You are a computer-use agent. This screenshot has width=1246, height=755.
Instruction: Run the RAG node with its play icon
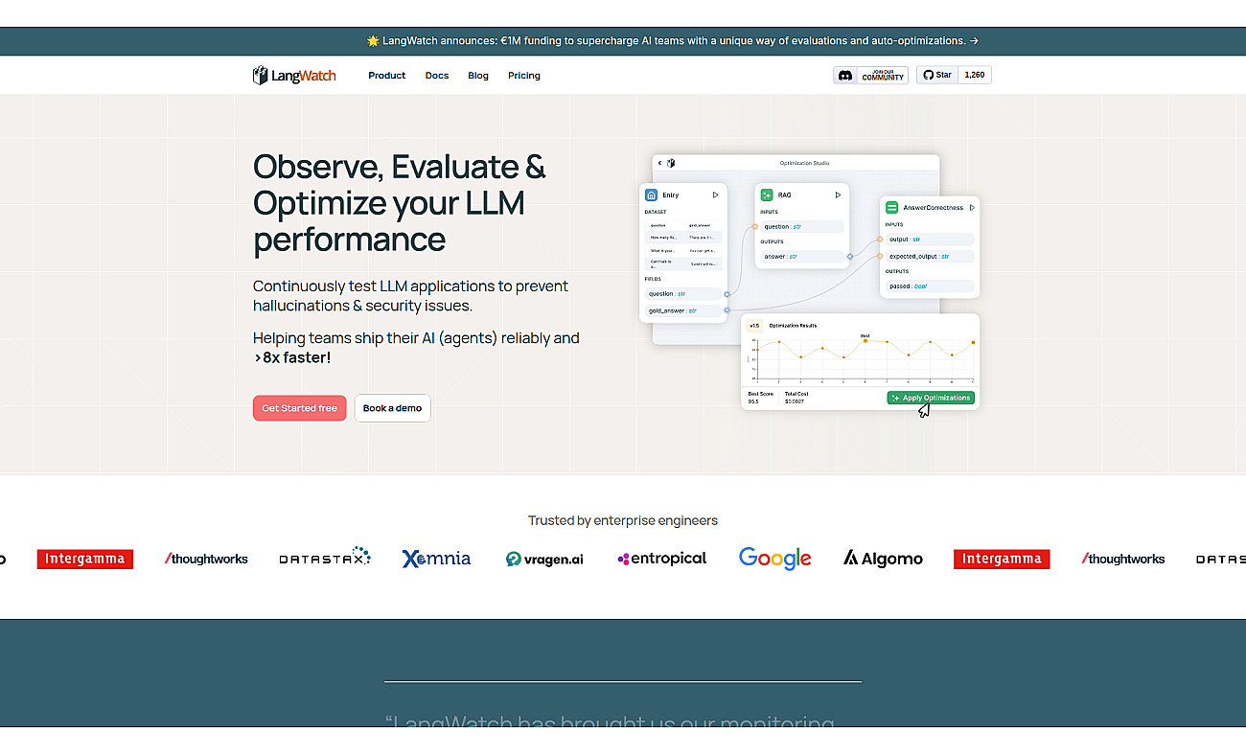pyautogui.click(x=838, y=194)
